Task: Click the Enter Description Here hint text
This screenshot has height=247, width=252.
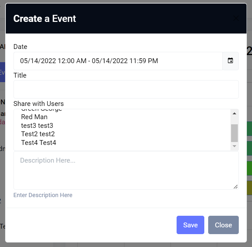Action: pos(43,195)
